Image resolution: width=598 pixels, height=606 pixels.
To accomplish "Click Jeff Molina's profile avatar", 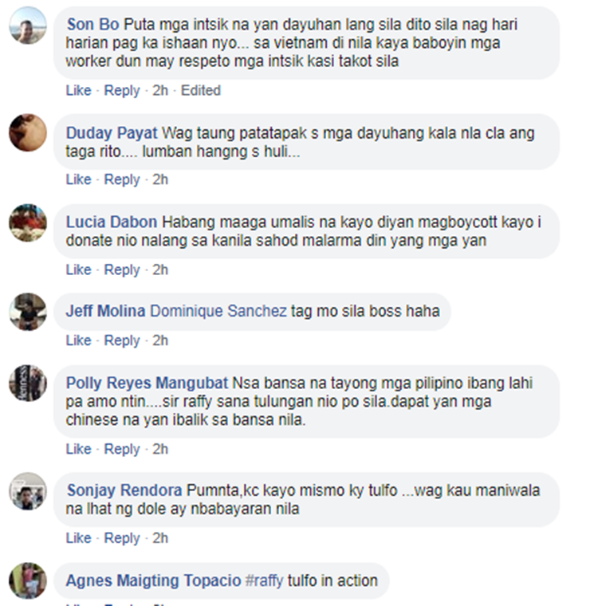I will [x=28, y=312].
